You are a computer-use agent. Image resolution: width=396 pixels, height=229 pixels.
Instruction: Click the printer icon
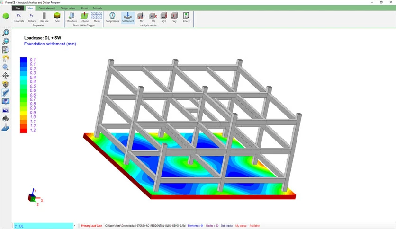tap(5, 119)
